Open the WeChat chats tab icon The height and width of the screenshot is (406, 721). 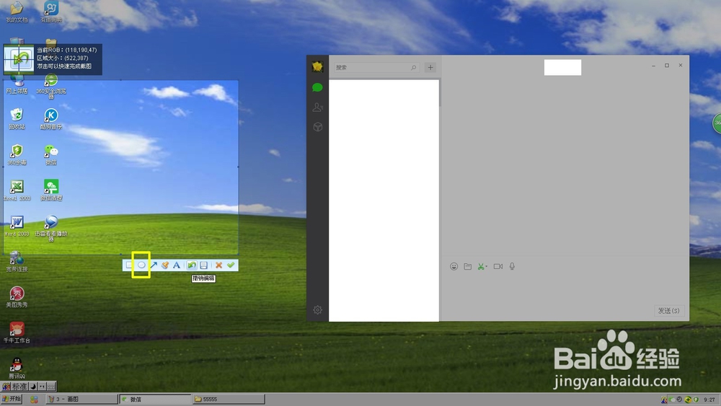(317, 87)
